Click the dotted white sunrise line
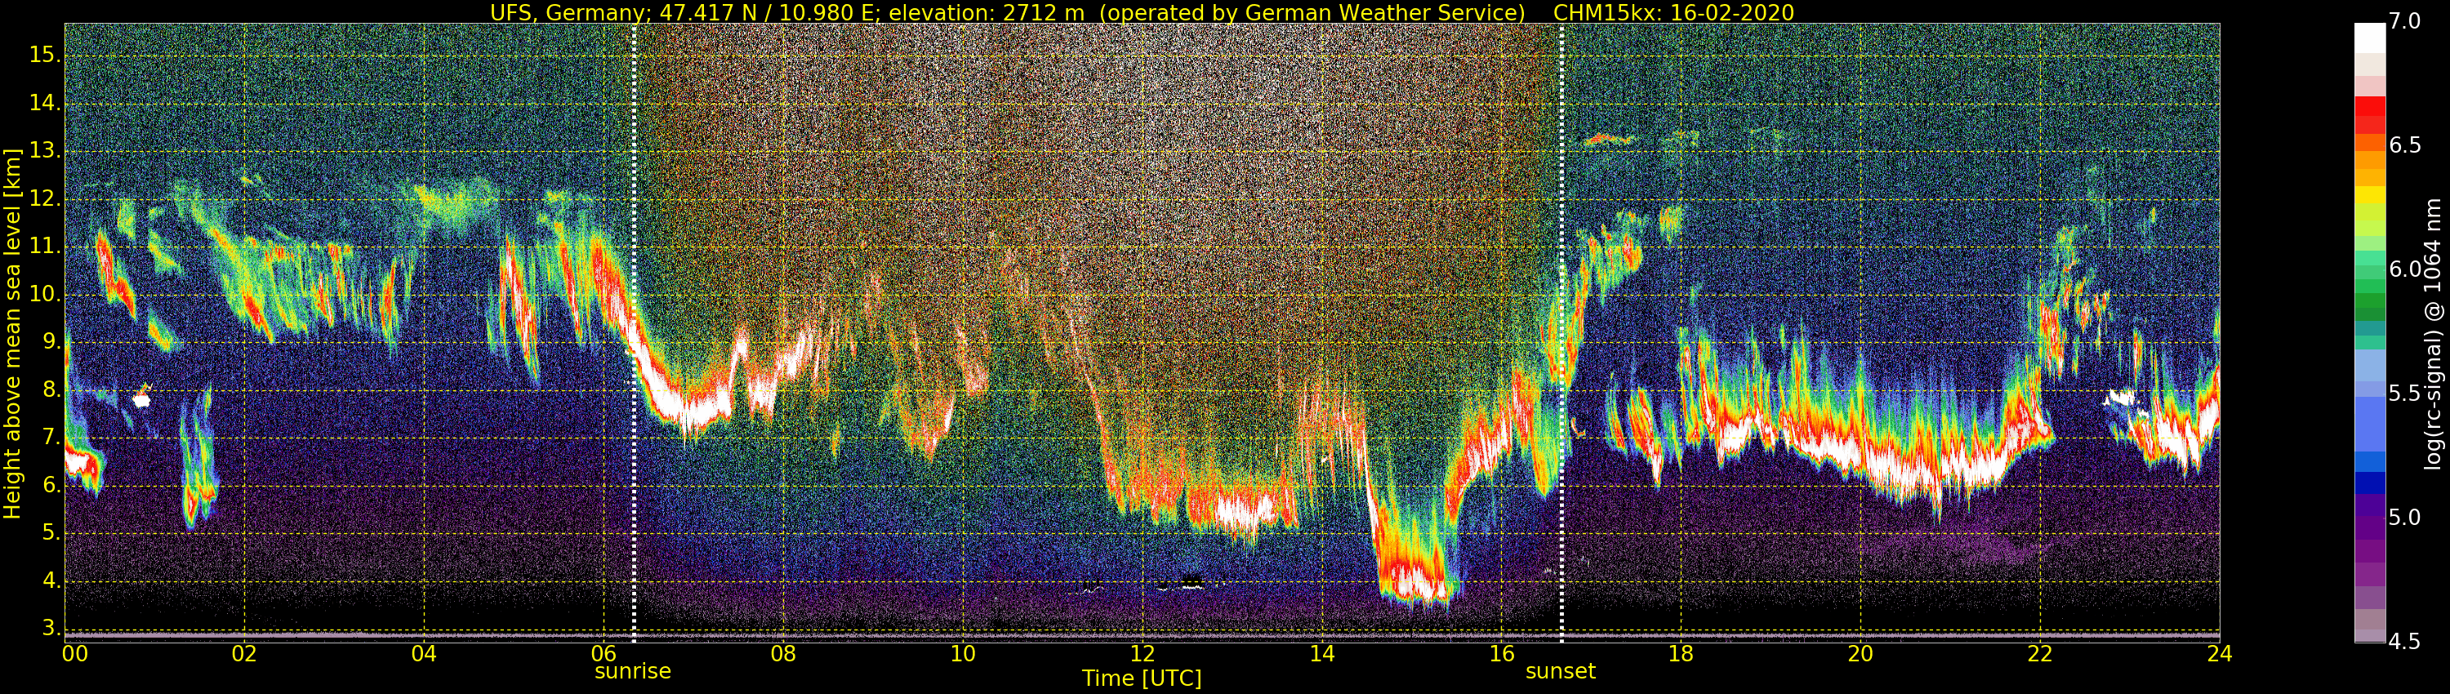2450x694 pixels. tap(635, 333)
